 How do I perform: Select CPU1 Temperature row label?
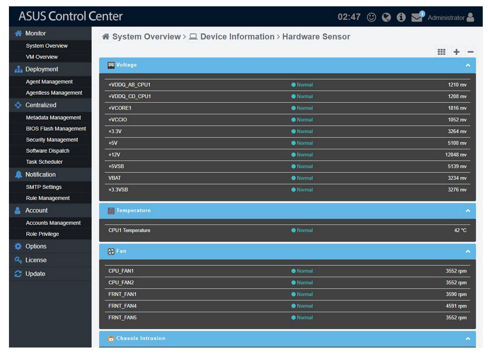pyautogui.click(x=129, y=230)
